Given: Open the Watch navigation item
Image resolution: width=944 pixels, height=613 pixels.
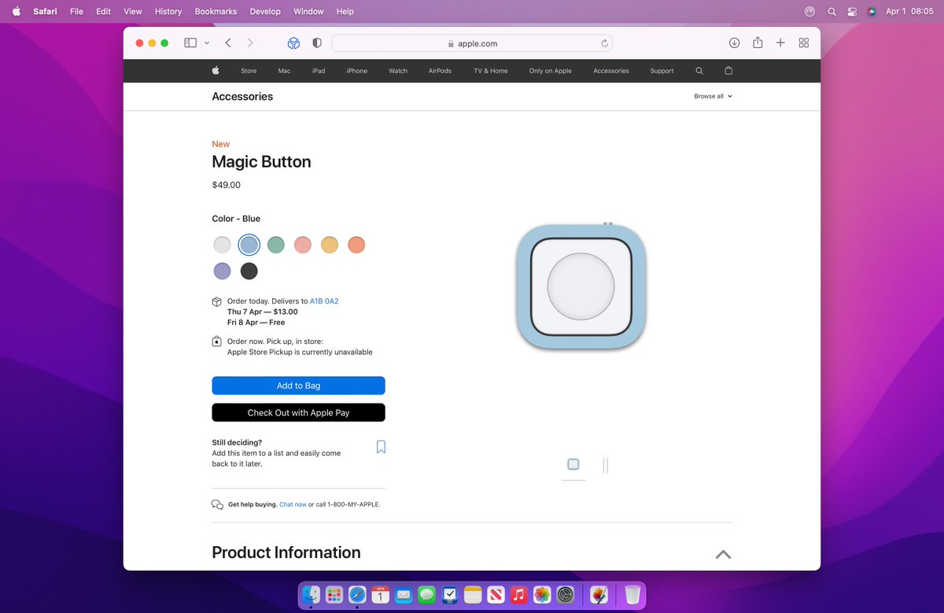Looking at the screenshot, I should (x=398, y=71).
